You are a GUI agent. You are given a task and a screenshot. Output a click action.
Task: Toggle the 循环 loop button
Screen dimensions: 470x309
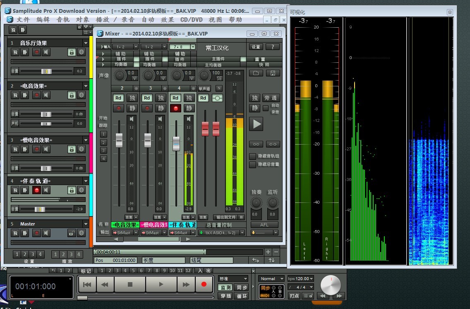[x=241, y=296]
